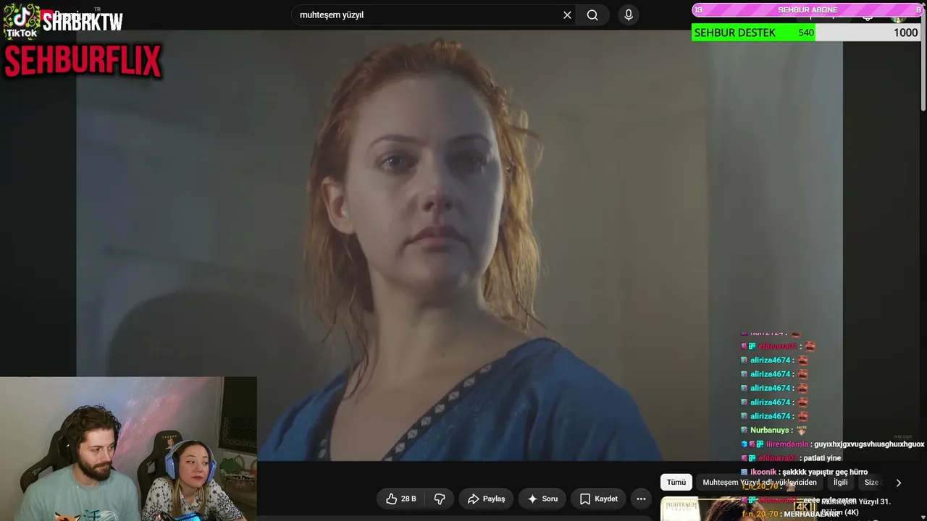Select the İlgili filter chip
The image size is (927, 521).
840,483
